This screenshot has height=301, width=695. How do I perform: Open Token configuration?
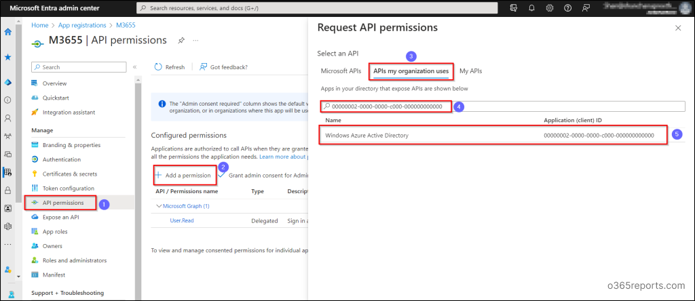(69, 188)
